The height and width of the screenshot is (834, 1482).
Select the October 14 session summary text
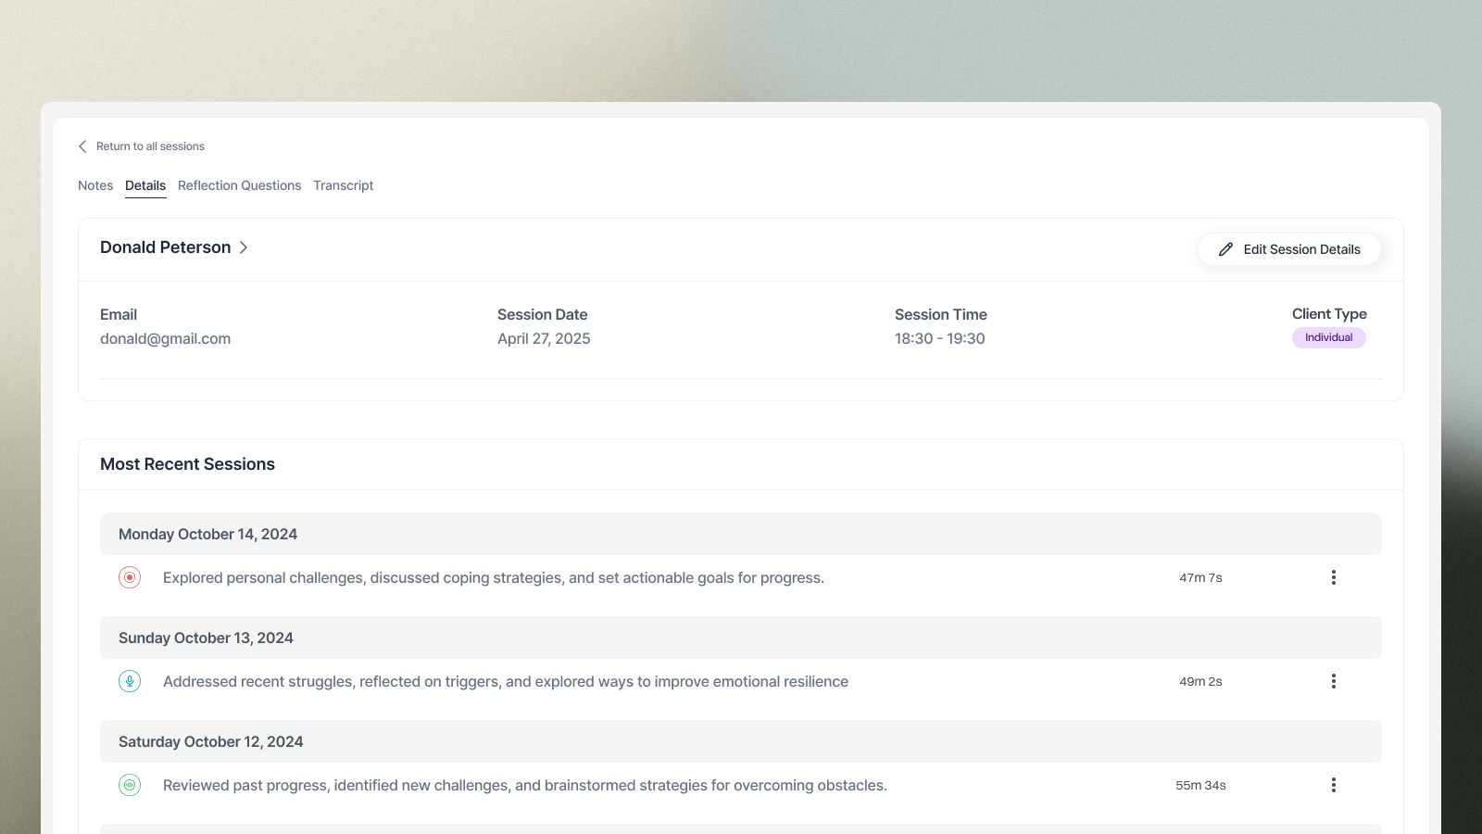[493, 576]
